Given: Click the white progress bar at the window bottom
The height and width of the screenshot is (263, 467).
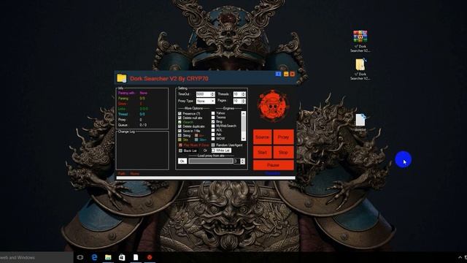Looking at the screenshot, I should 206,178.
